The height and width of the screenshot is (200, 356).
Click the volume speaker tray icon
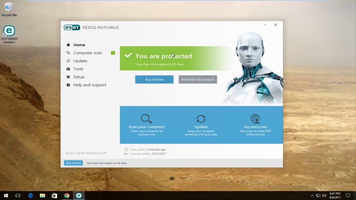[324, 195]
